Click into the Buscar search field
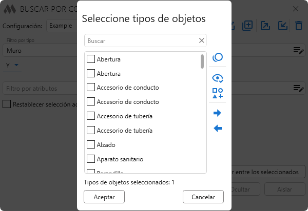The width and height of the screenshot is (308, 211). 141,40
